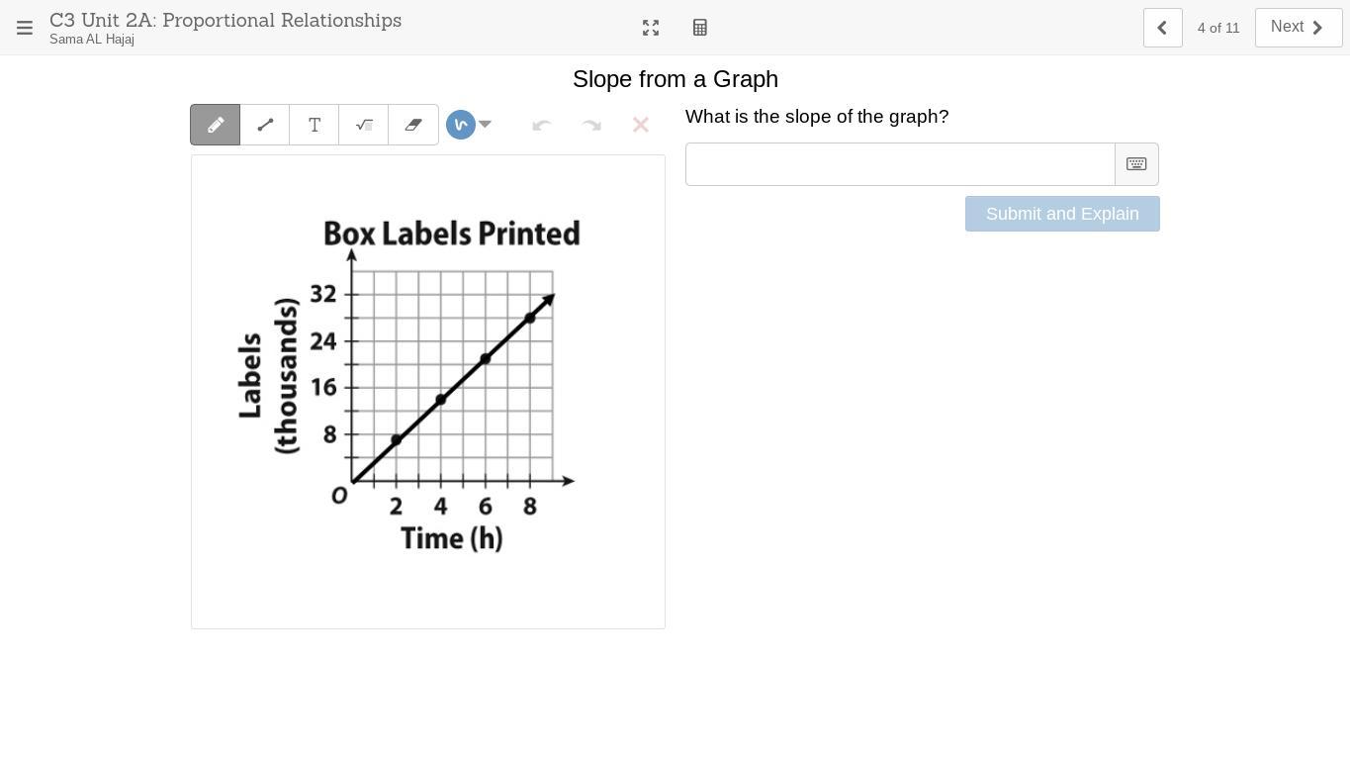1350x759 pixels.
Task: Choose the text tool
Action: pos(315,125)
